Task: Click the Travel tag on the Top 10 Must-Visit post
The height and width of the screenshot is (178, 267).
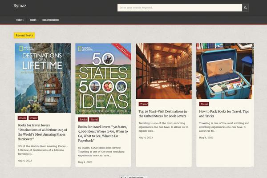Action: tap(143, 104)
